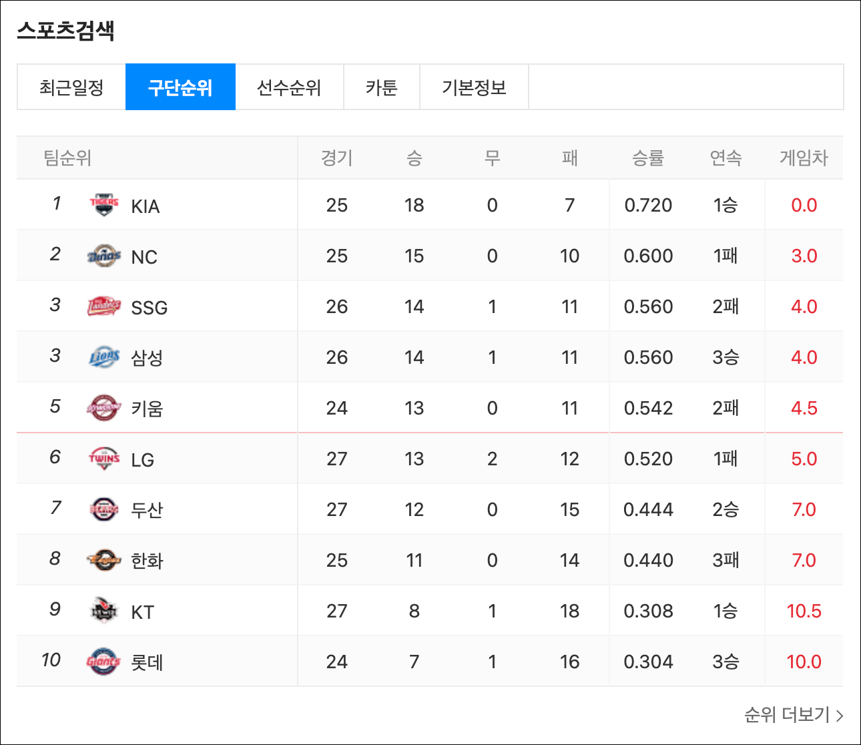Viewport: 861px width, 745px height.
Task: Click 키움's winning percentage 0.542
Action: [x=648, y=408]
